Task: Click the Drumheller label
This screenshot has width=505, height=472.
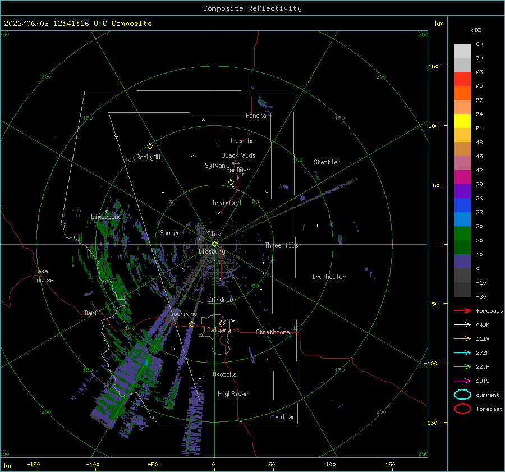Action: 329,277
